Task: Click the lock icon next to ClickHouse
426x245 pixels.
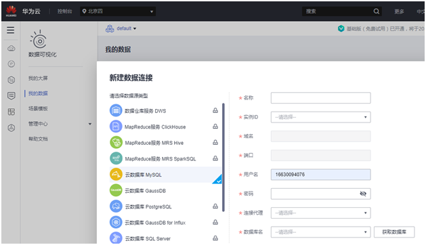Action: [x=215, y=127]
